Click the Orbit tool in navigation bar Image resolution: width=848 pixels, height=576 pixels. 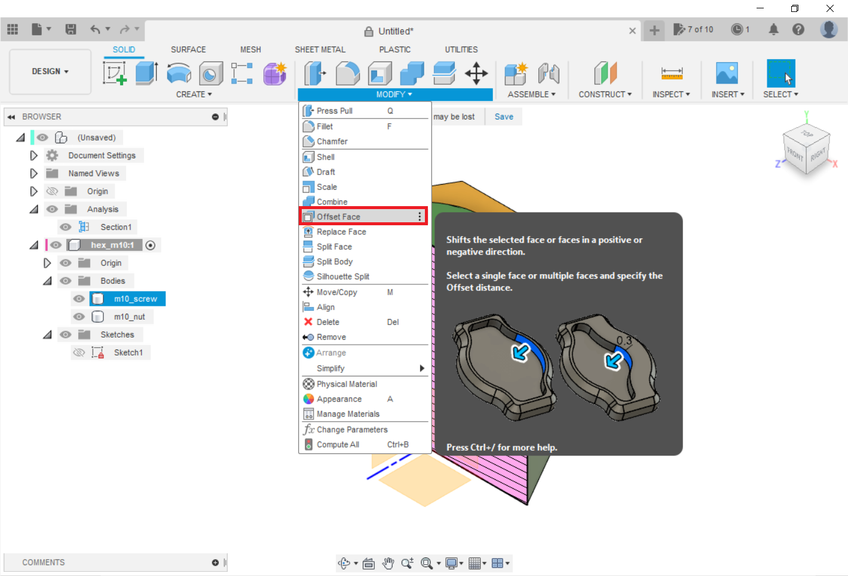pos(344,563)
